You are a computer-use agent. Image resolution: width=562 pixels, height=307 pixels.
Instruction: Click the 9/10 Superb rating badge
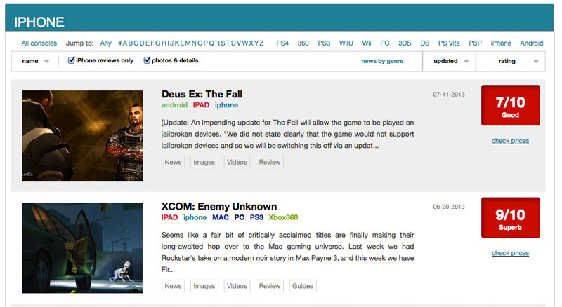511,217
